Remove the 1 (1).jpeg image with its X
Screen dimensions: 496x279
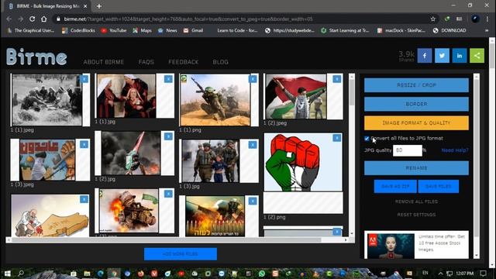[x=84, y=79]
